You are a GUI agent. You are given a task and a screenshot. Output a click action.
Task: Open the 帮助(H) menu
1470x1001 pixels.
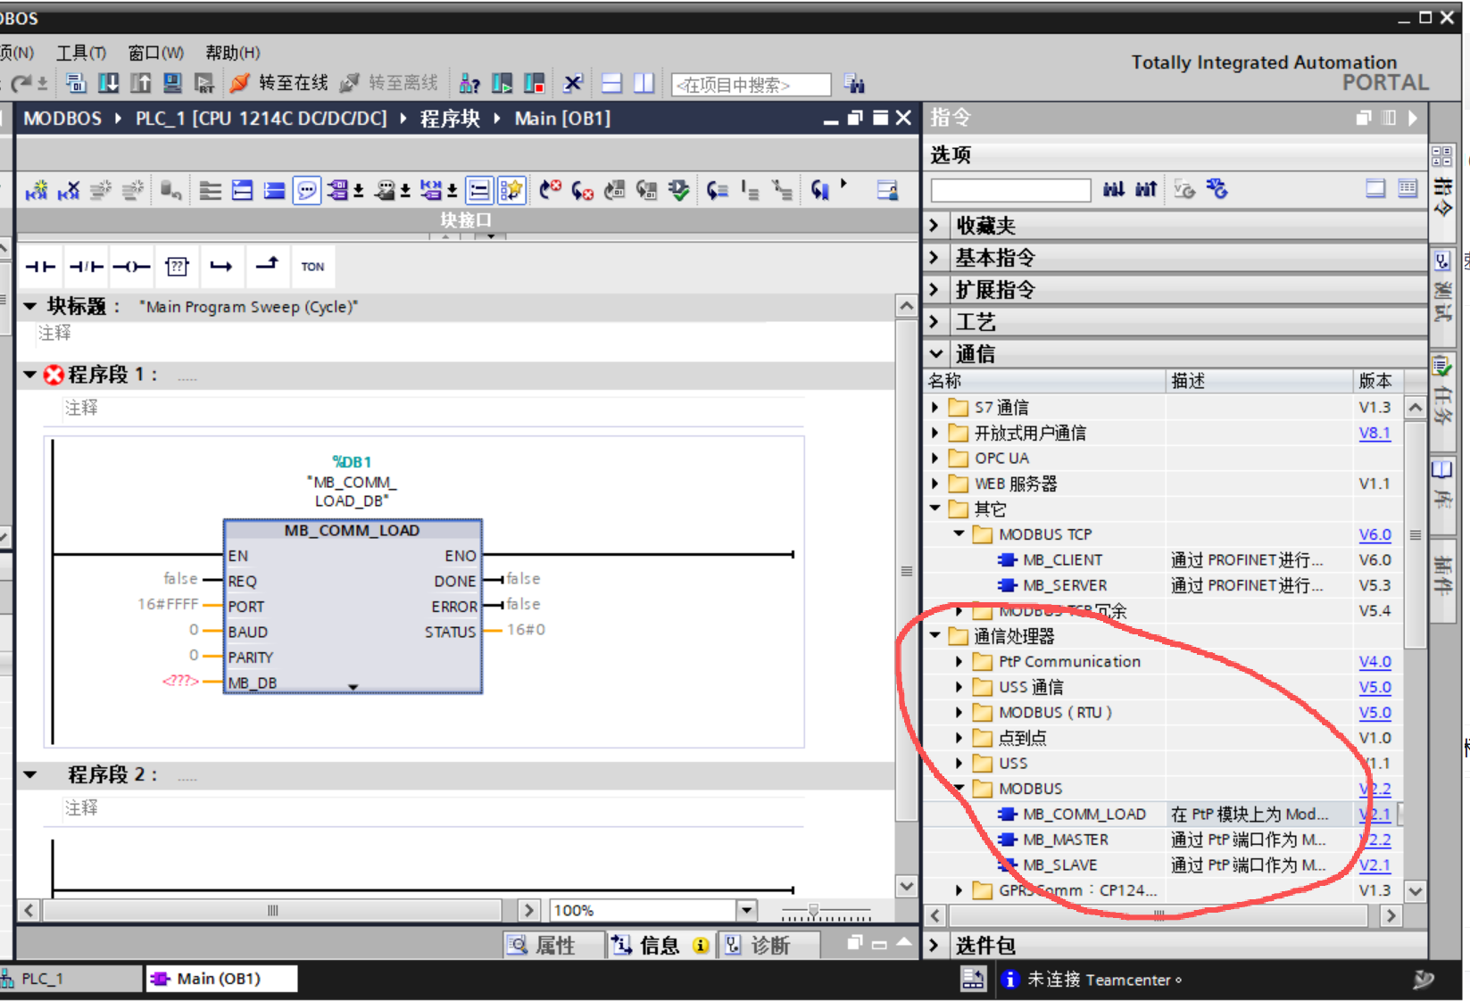click(233, 53)
